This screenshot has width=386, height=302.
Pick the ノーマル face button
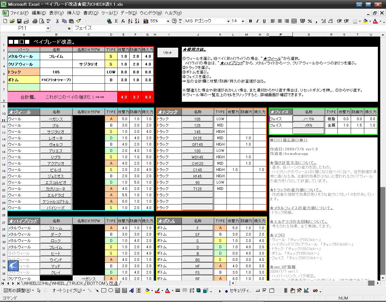pyautogui.click(x=308, y=119)
